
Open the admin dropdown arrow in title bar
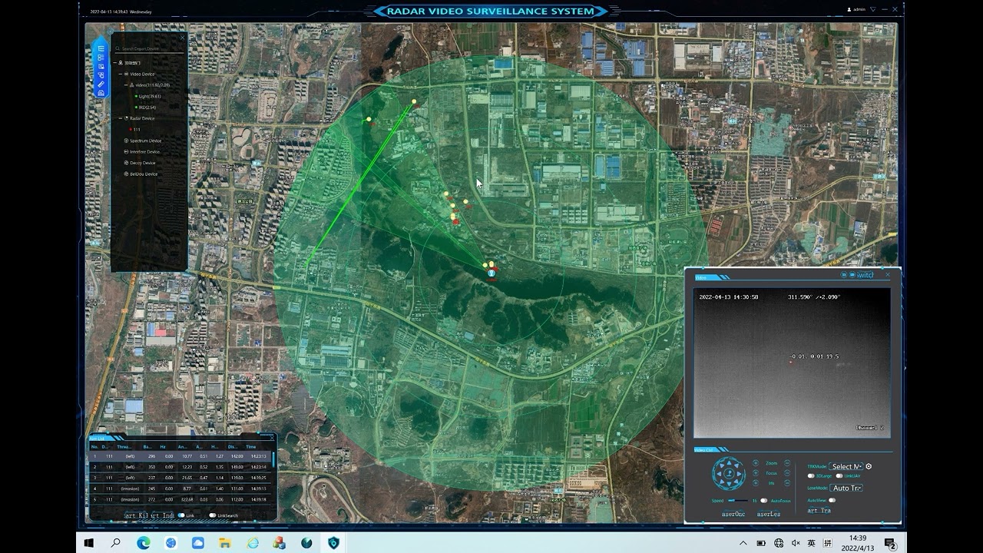point(873,9)
